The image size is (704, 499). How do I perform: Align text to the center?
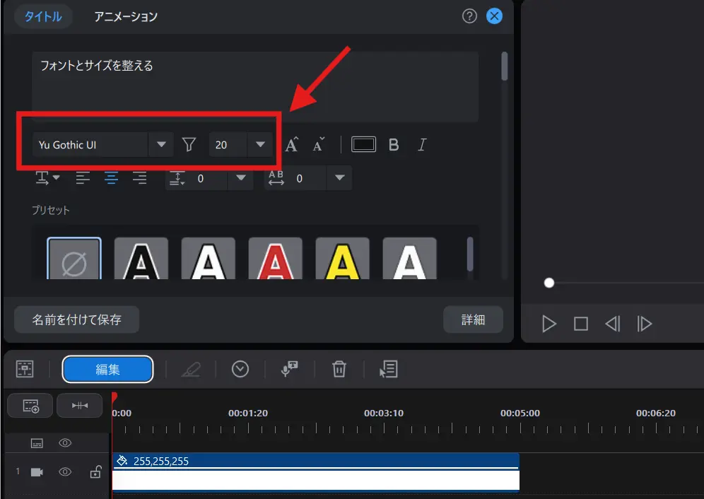click(x=111, y=178)
